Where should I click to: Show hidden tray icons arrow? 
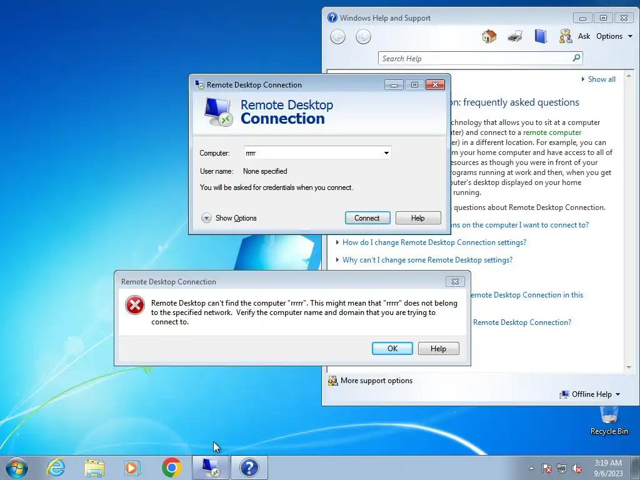[531, 468]
